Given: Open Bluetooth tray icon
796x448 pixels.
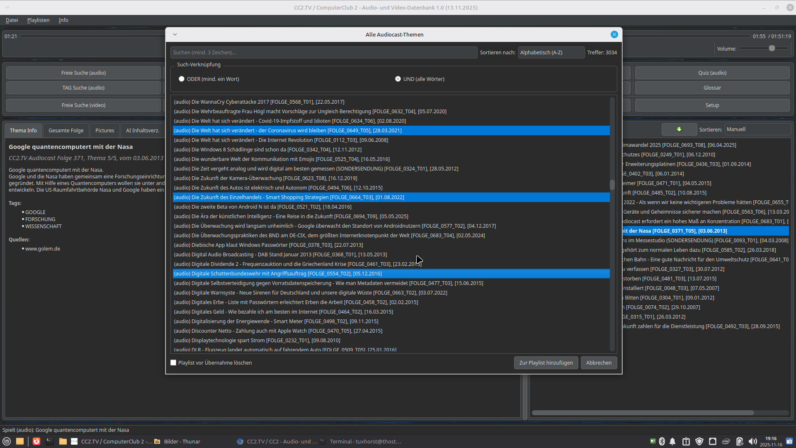Looking at the screenshot, I should 662,441.
